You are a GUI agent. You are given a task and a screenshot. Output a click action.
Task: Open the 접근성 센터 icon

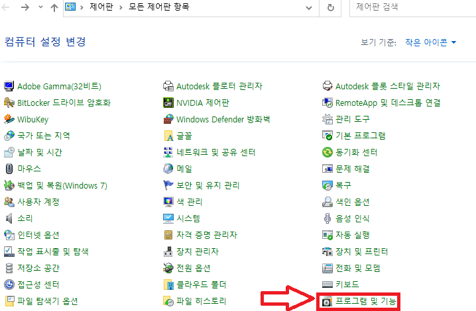point(9,285)
